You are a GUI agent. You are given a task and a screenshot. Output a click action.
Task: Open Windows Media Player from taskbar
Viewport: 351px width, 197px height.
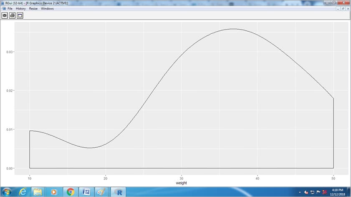tap(54, 192)
